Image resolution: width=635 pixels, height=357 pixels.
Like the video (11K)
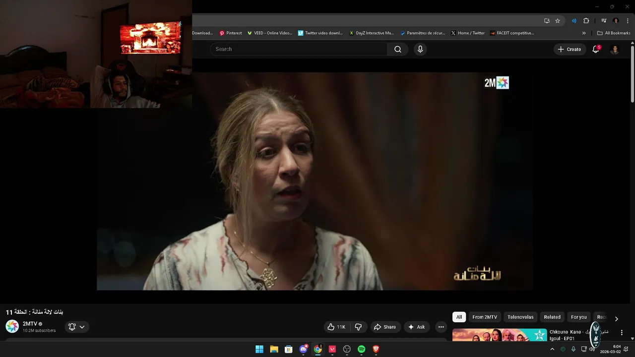(336, 327)
